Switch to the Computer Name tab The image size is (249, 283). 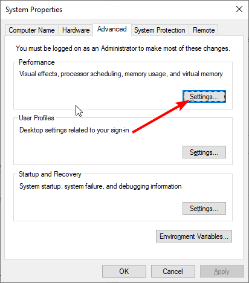point(31,30)
